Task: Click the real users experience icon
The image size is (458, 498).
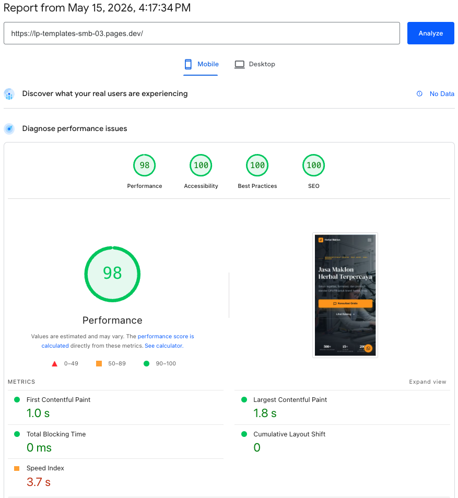Action: pyautogui.click(x=9, y=94)
